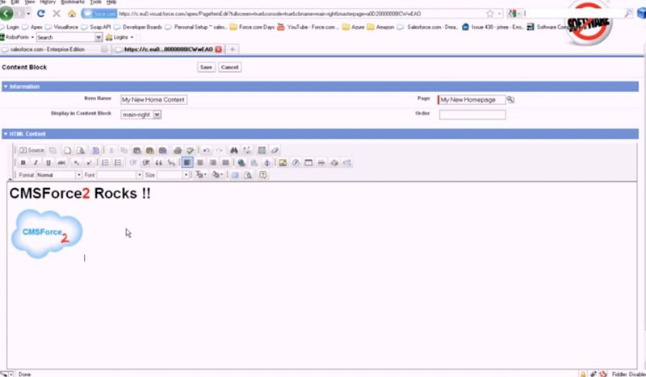Open the background color picker
This screenshot has width=646, height=377.
click(217, 175)
